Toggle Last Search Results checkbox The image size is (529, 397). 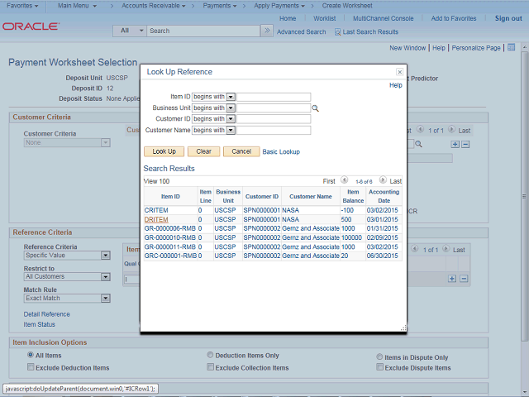(x=337, y=31)
